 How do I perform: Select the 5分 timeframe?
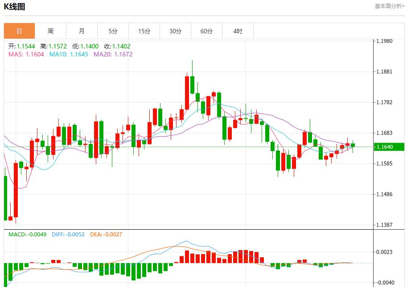(113, 31)
